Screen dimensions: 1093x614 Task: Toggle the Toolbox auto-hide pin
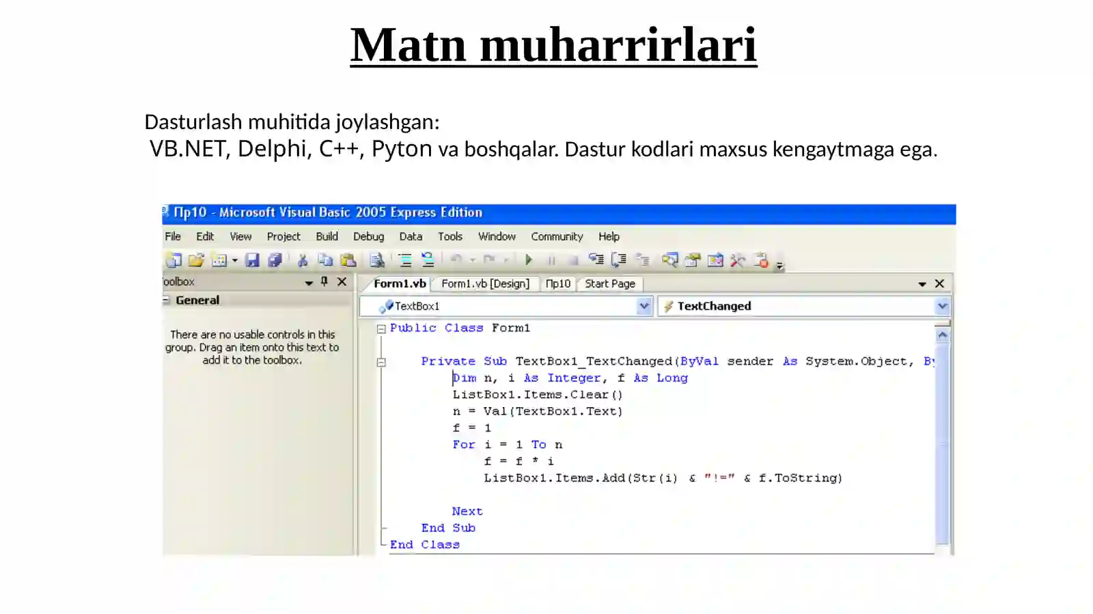324,281
